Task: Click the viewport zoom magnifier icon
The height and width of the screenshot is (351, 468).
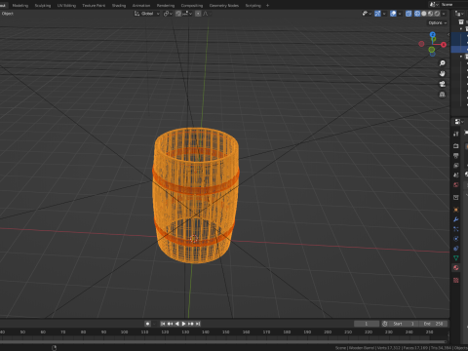Action: 442,63
